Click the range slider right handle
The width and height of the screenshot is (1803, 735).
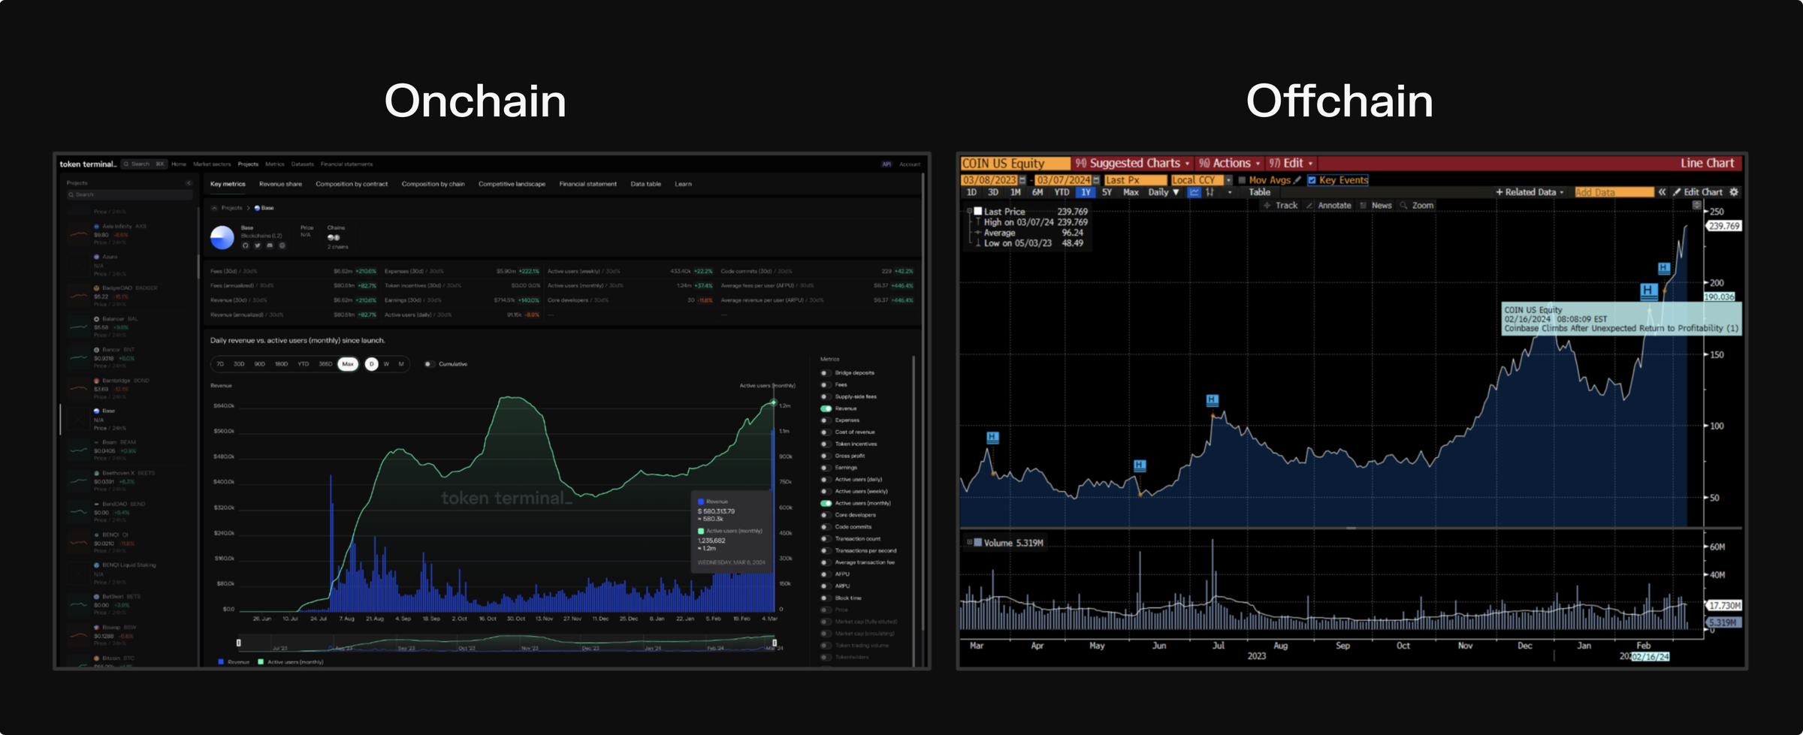click(x=774, y=643)
